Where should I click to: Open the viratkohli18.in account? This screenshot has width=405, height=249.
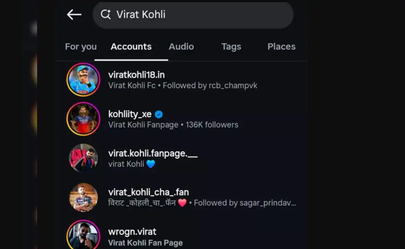pyautogui.click(x=136, y=75)
